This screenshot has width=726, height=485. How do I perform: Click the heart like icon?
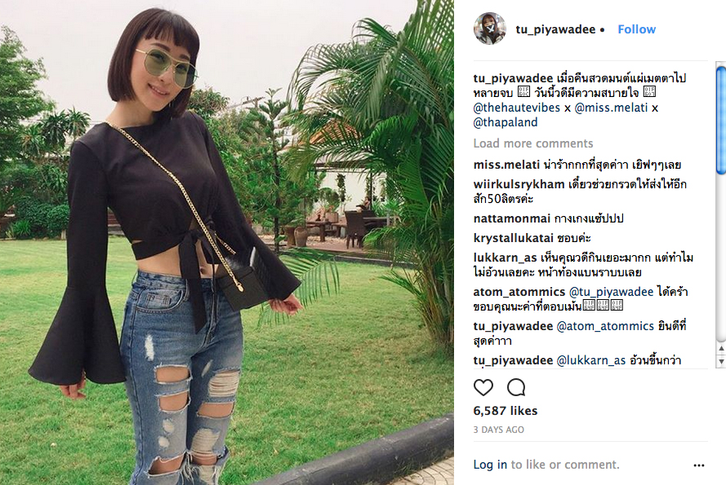click(x=483, y=387)
